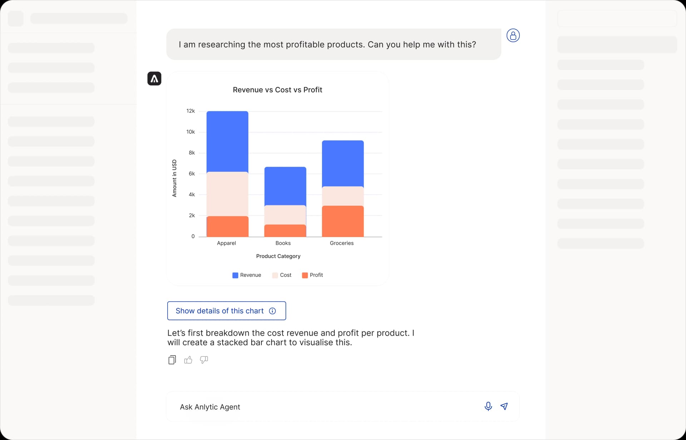Click the microphone icon for voice input
The image size is (686, 440).
(x=488, y=406)
